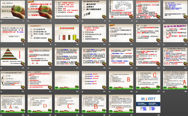Select slide 29 with answer A
188x116 pixels.
13,104
